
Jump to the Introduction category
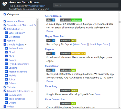[14, 29]
